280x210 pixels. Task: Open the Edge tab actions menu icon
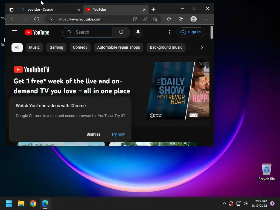[x=11, y=10]
